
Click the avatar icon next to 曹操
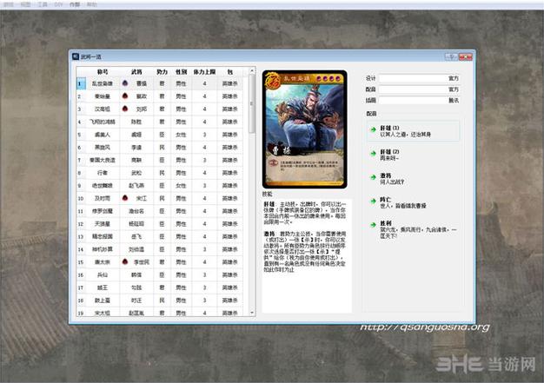124,84
